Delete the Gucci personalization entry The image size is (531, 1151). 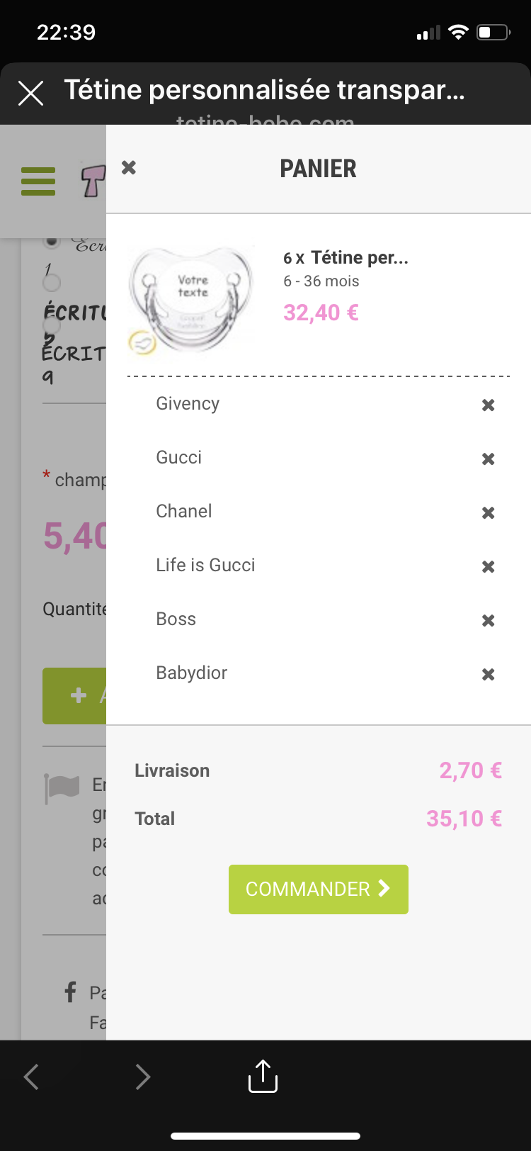click(x=488, y=459)
